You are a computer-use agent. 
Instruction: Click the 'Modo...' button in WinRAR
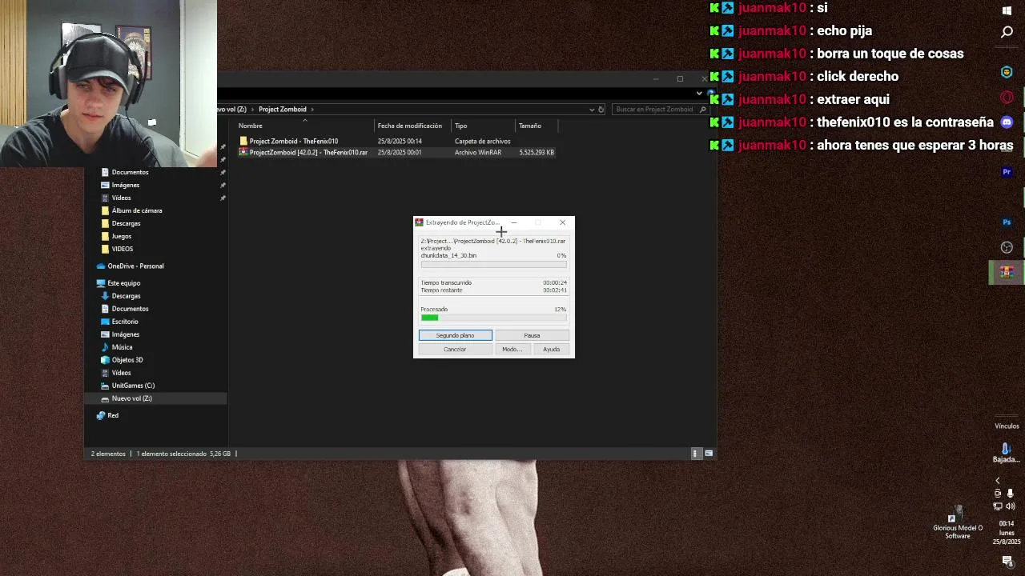pyautogui.click(x=512, y=349)
